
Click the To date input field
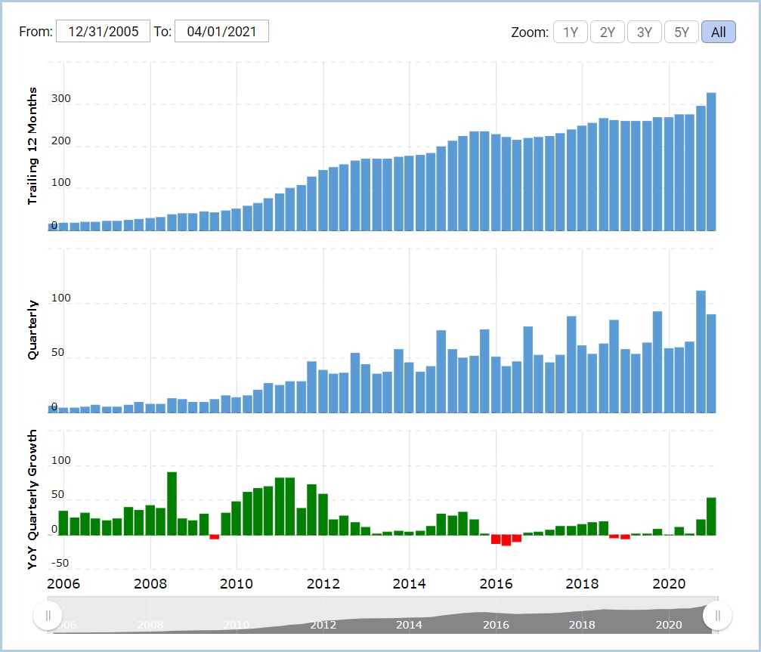pos(221,32)
